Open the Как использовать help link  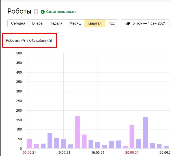point(61,12)
